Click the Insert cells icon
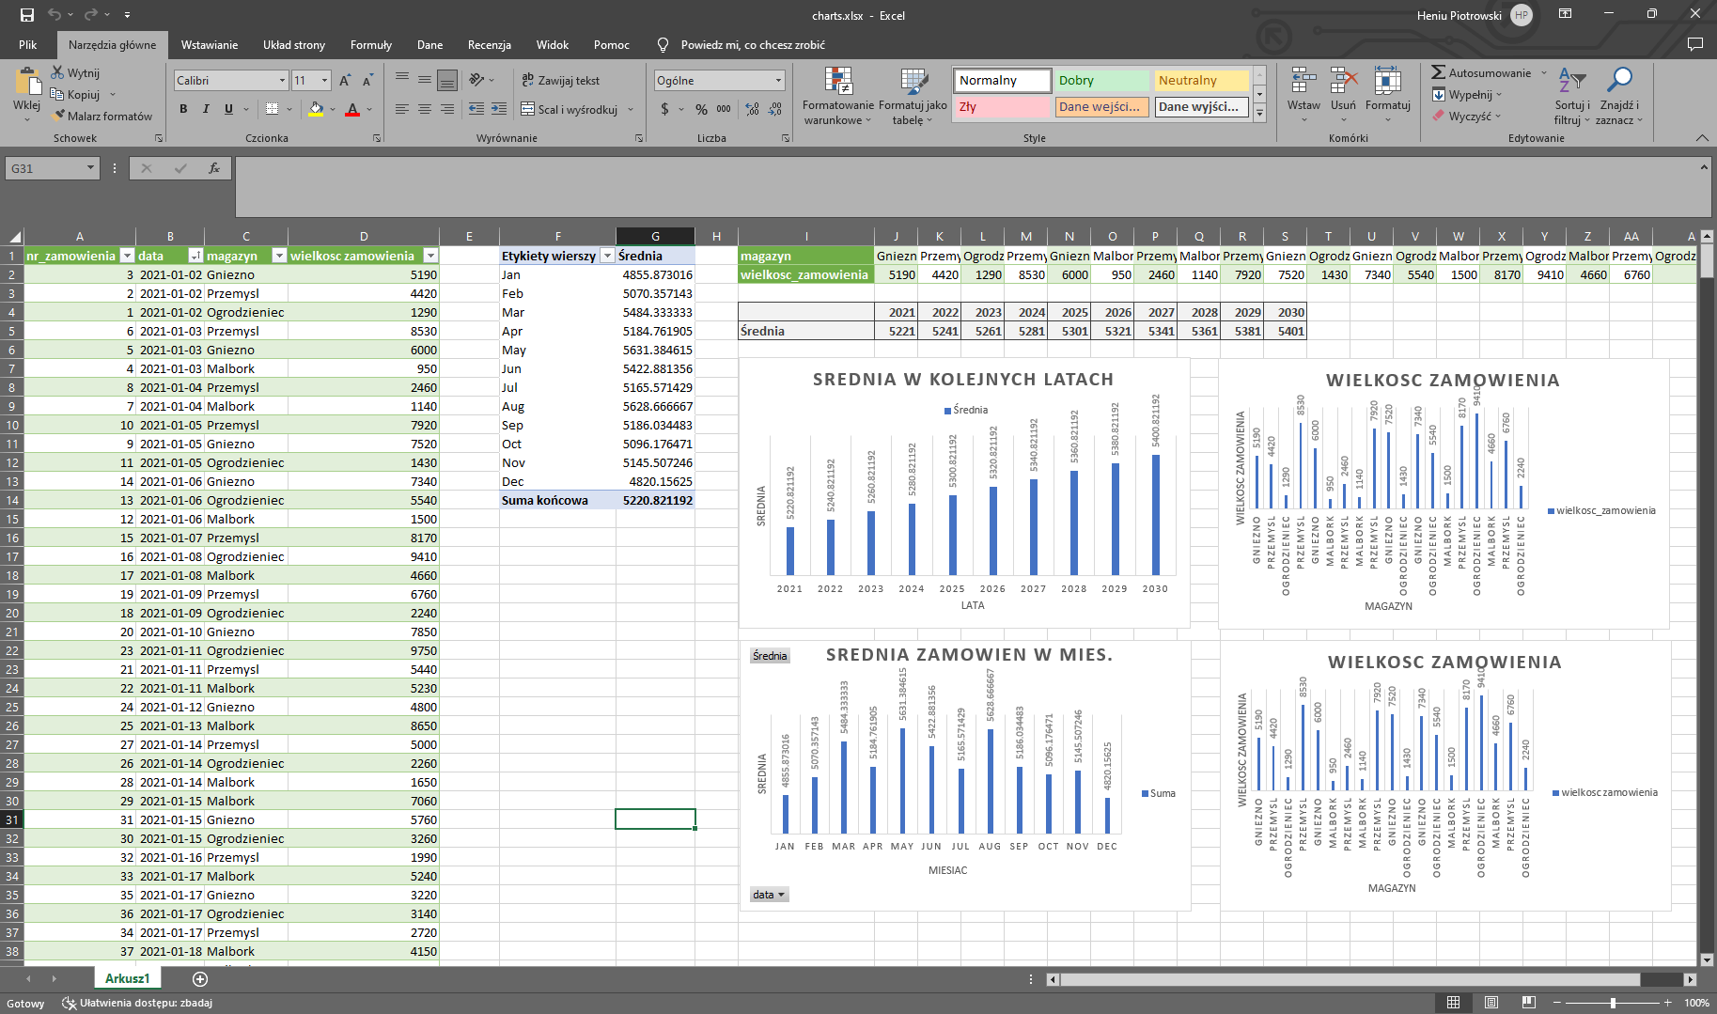The height and width of the screenshot is (1014, 1717). point(1303,82)
